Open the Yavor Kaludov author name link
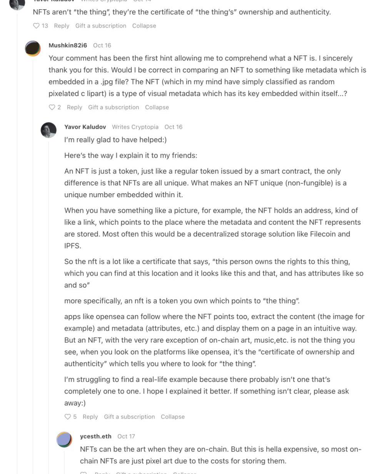374x474 pixels. coord(85,127)
